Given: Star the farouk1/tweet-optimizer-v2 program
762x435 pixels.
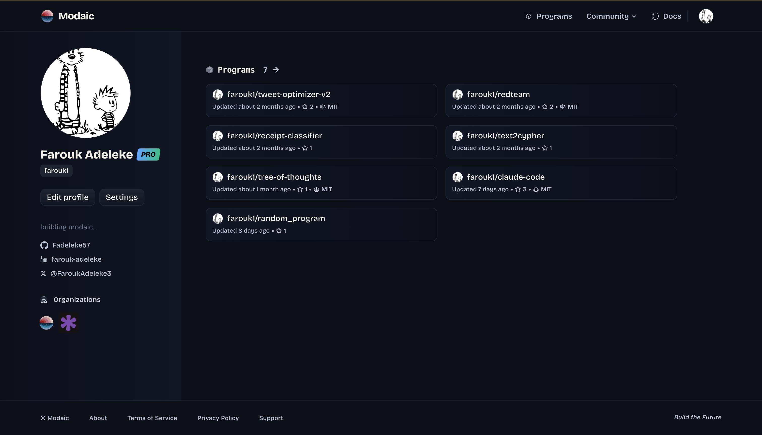Looking at the screenshot, I should (x=304, y=107).
